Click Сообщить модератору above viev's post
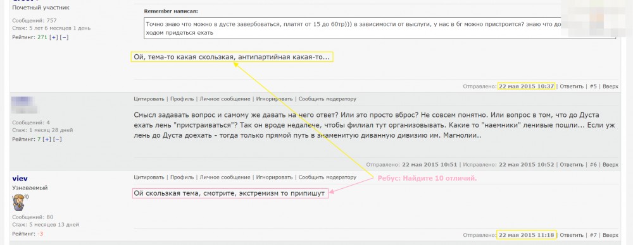 (x=327, y=177)
